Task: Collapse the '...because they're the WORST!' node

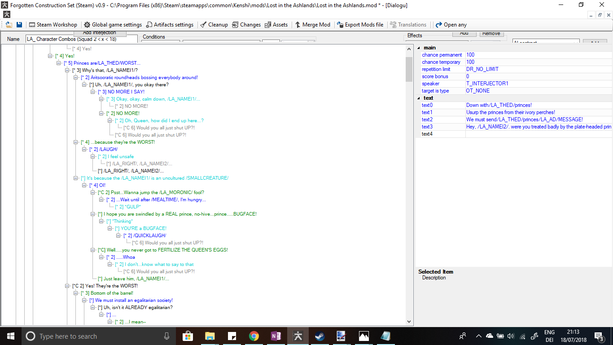Action: point(76,142)
